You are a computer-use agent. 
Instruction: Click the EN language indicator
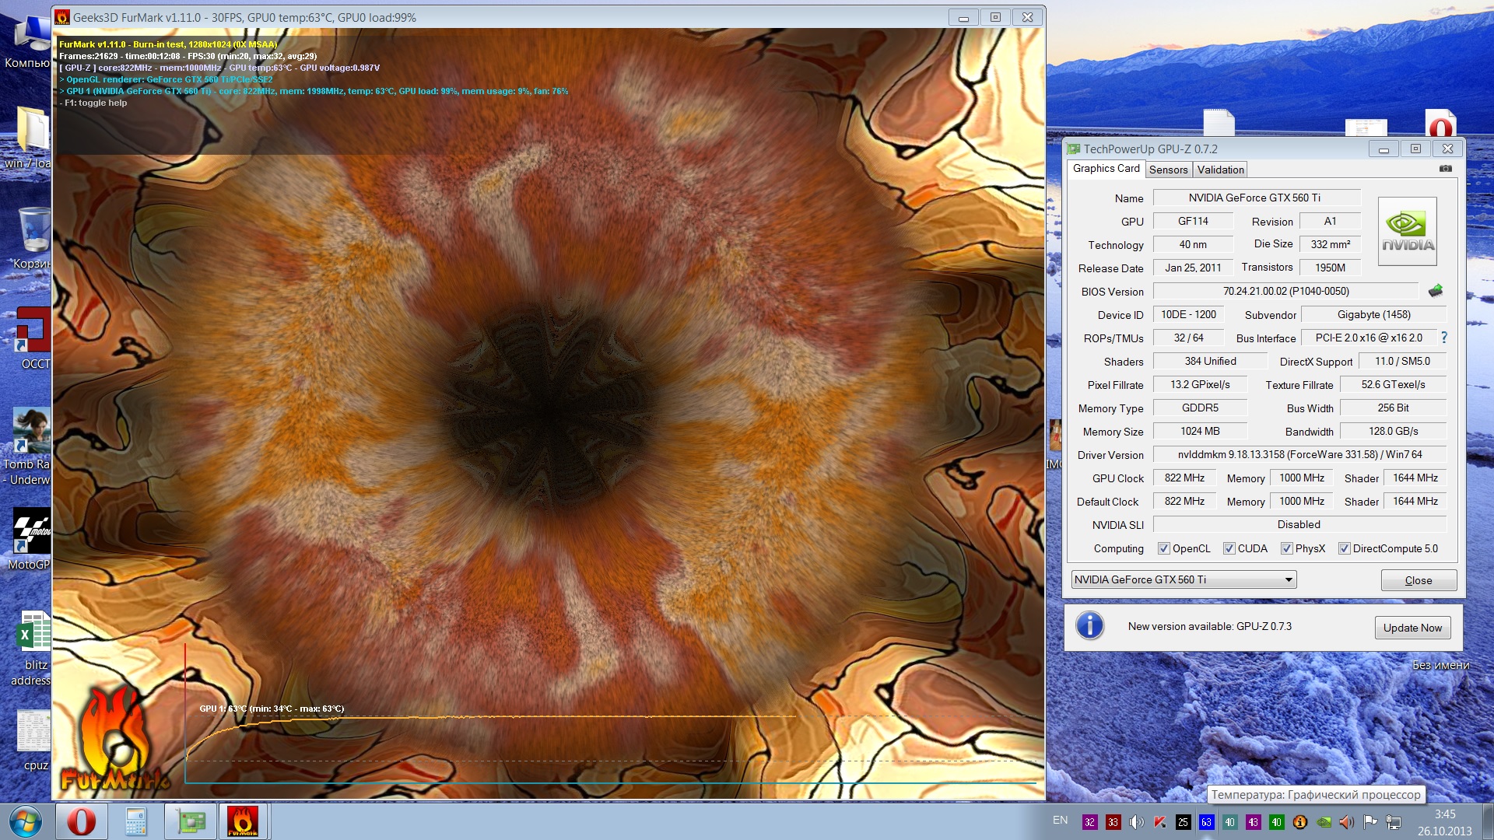tap(1060, 821)
